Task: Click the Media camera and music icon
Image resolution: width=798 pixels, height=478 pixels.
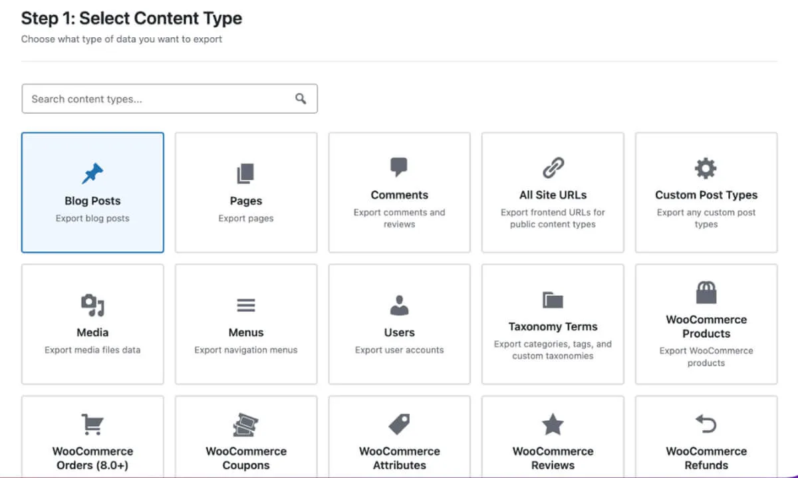Action: pos(92,305)
